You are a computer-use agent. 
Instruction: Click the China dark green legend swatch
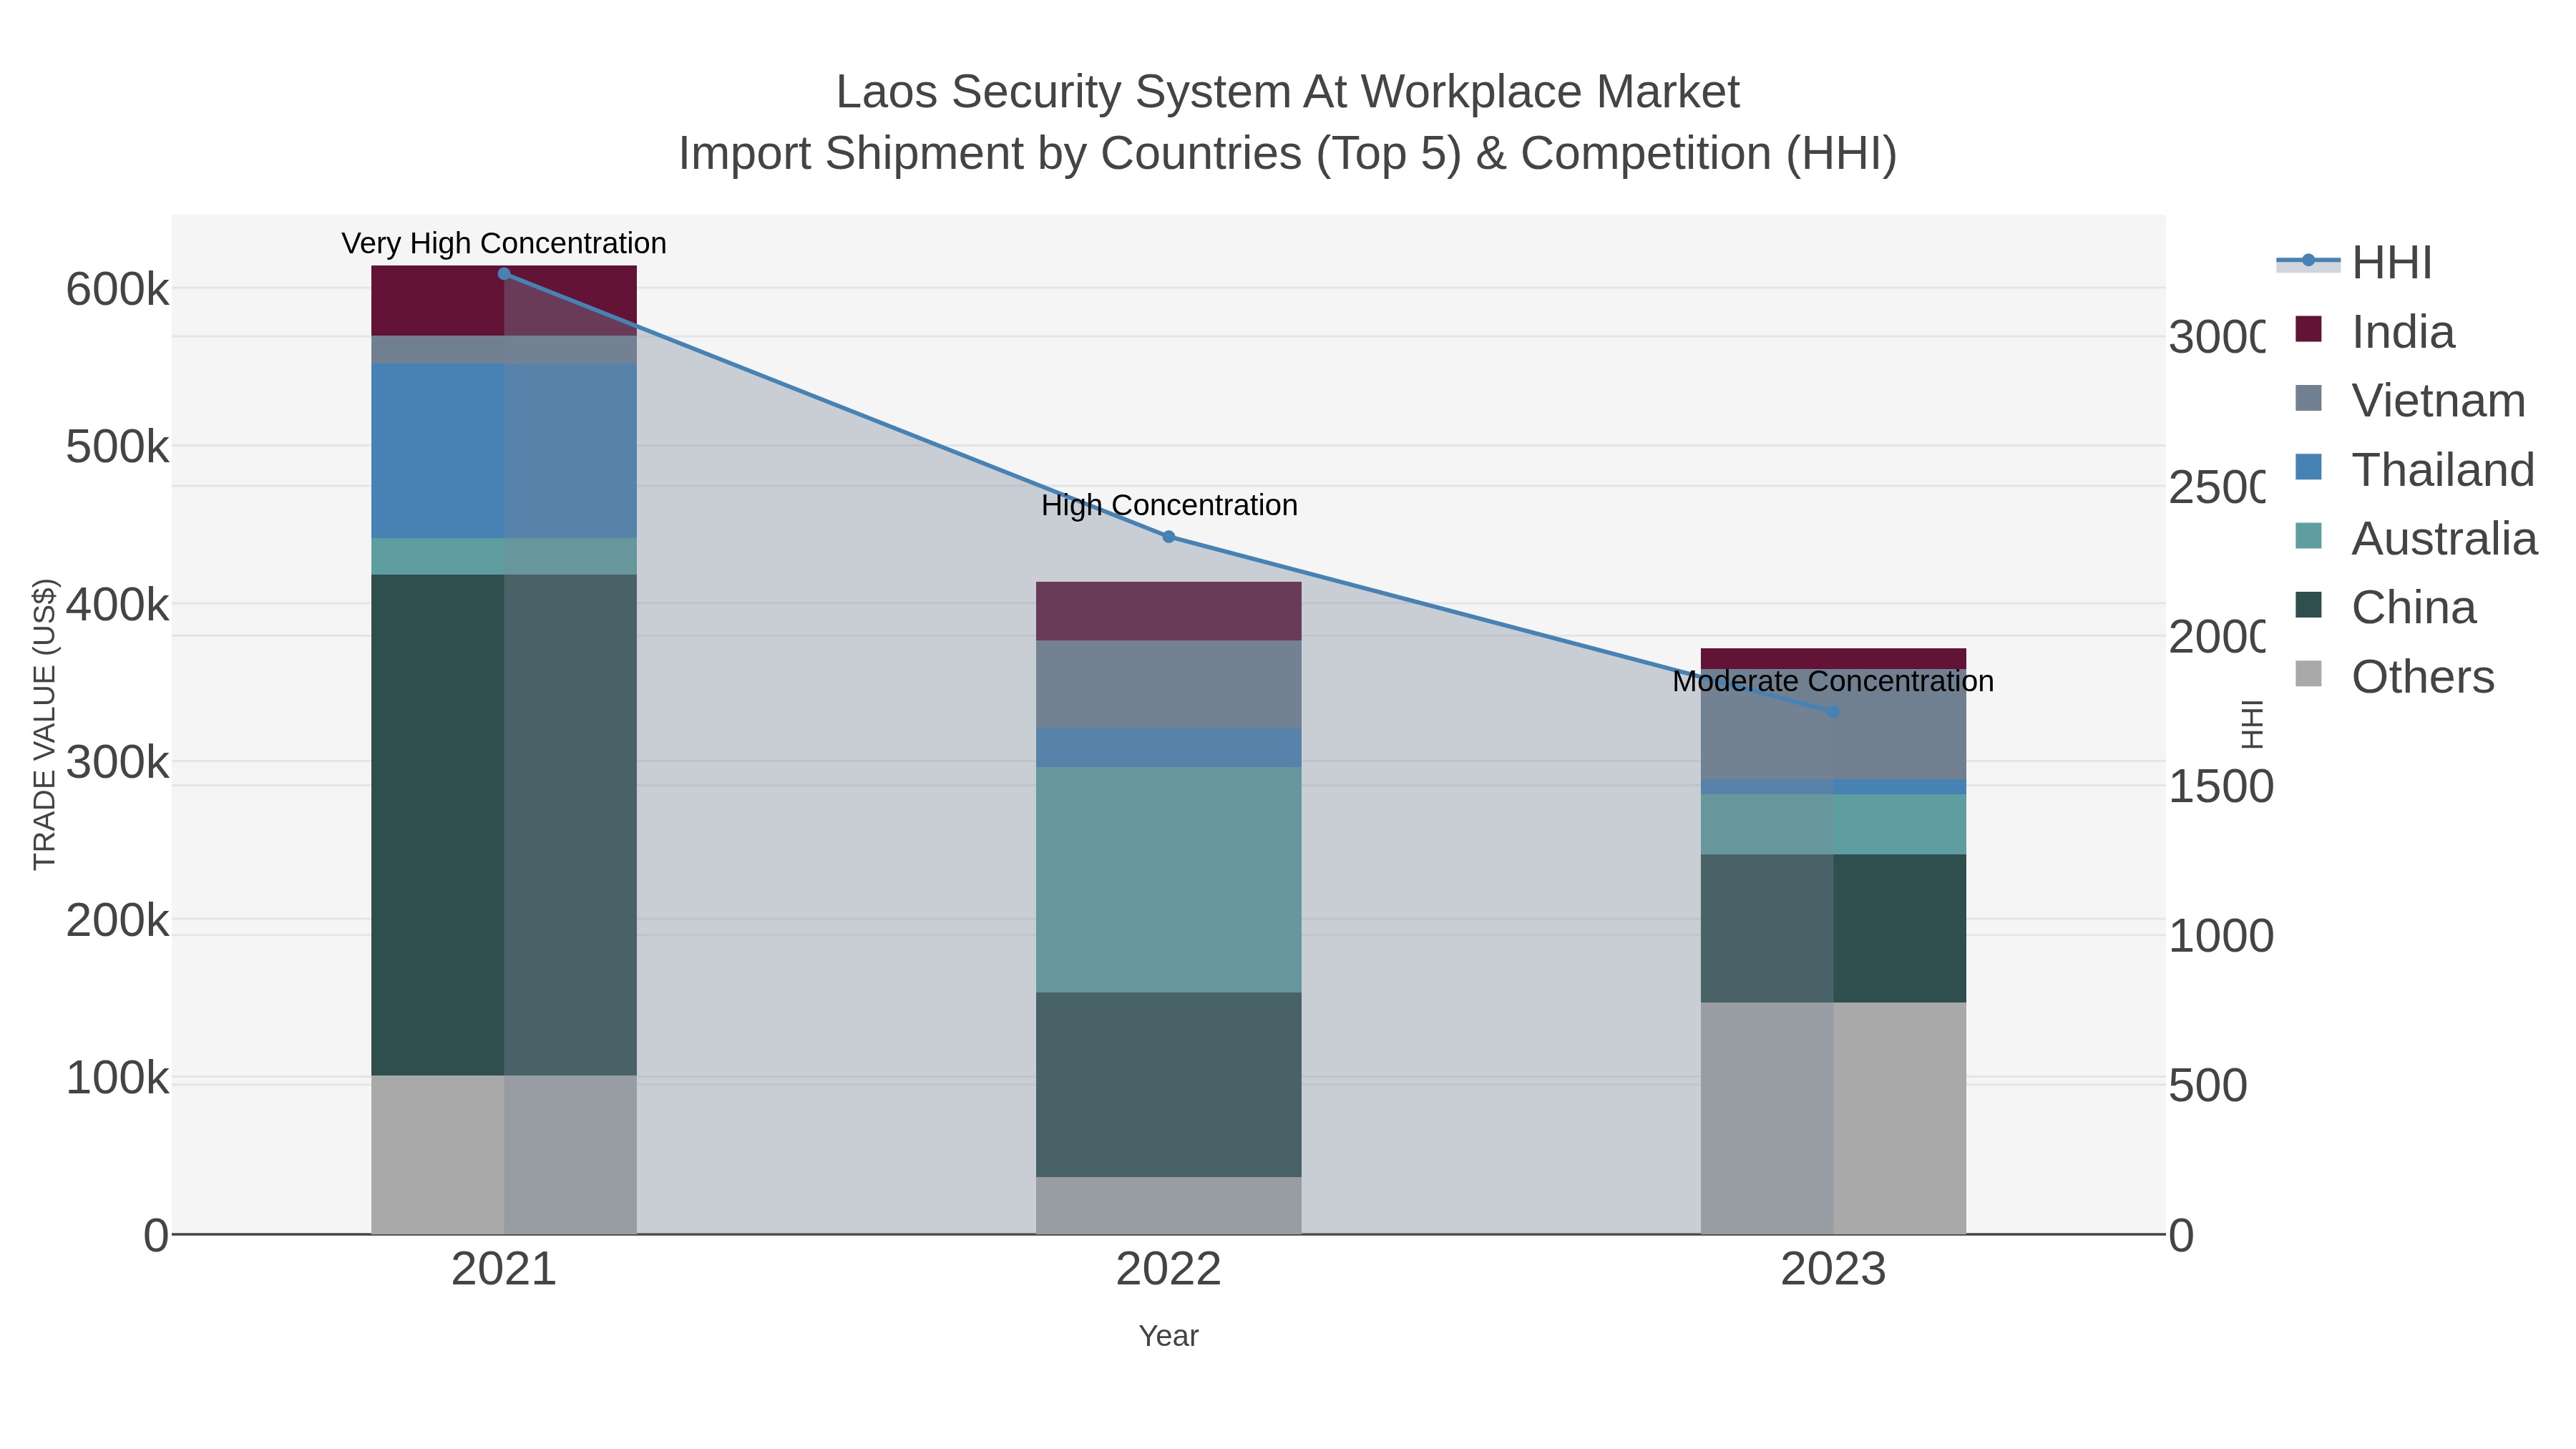(x=2308, y=605)
